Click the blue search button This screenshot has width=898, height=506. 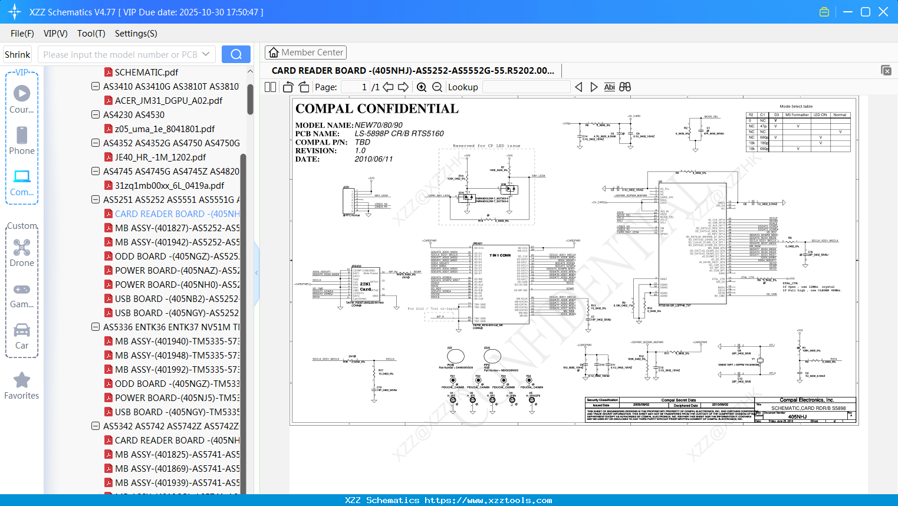coord(236,54)
